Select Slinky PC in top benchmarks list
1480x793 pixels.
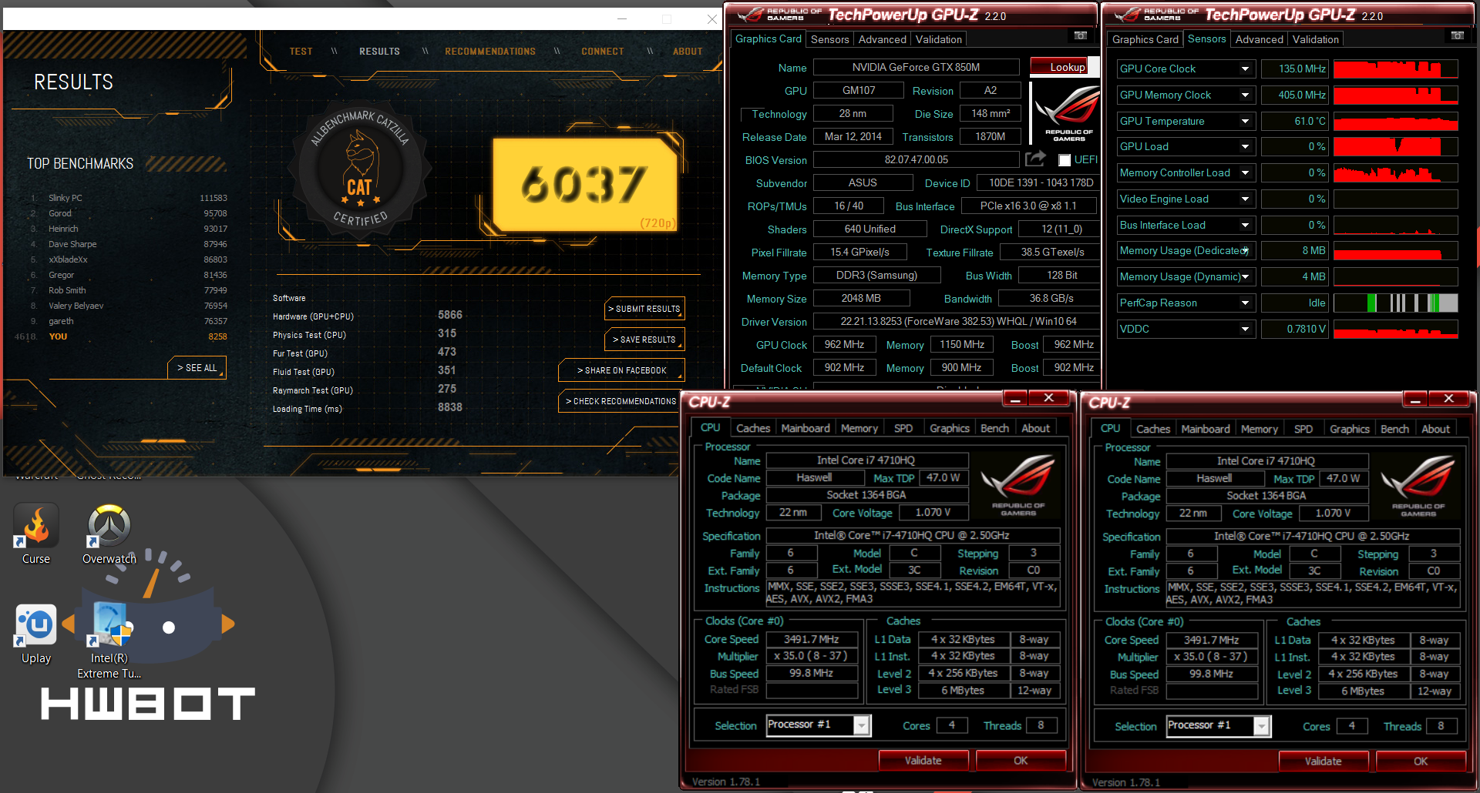click(x=128, y=198)
